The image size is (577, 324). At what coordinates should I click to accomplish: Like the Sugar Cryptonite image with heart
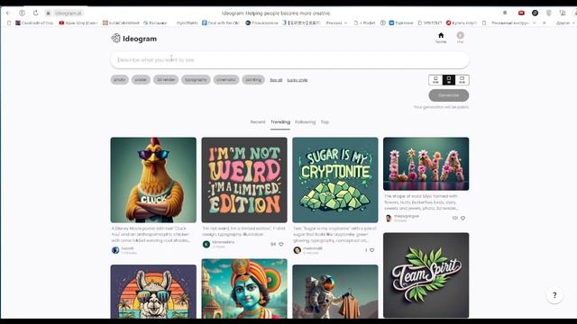pos(372,250)
